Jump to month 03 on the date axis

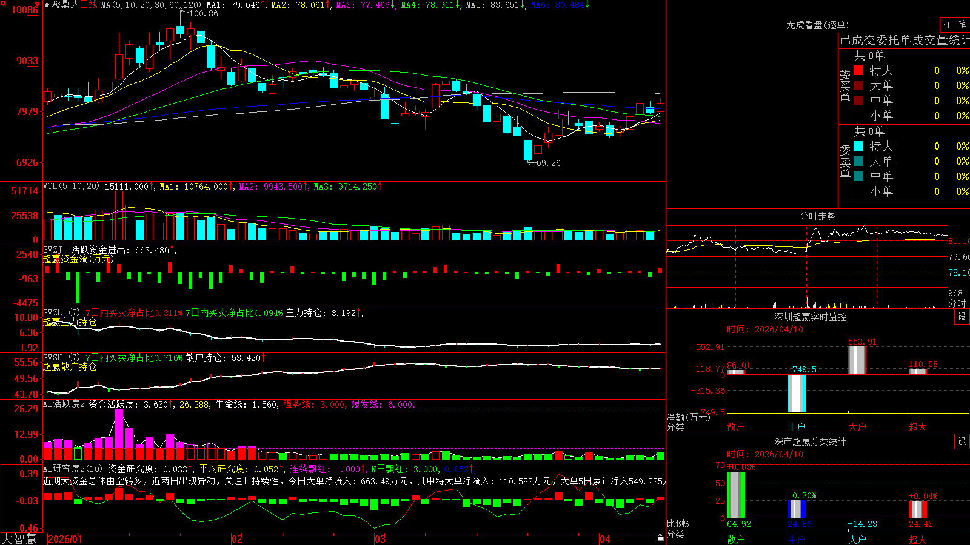coord(380,539)
